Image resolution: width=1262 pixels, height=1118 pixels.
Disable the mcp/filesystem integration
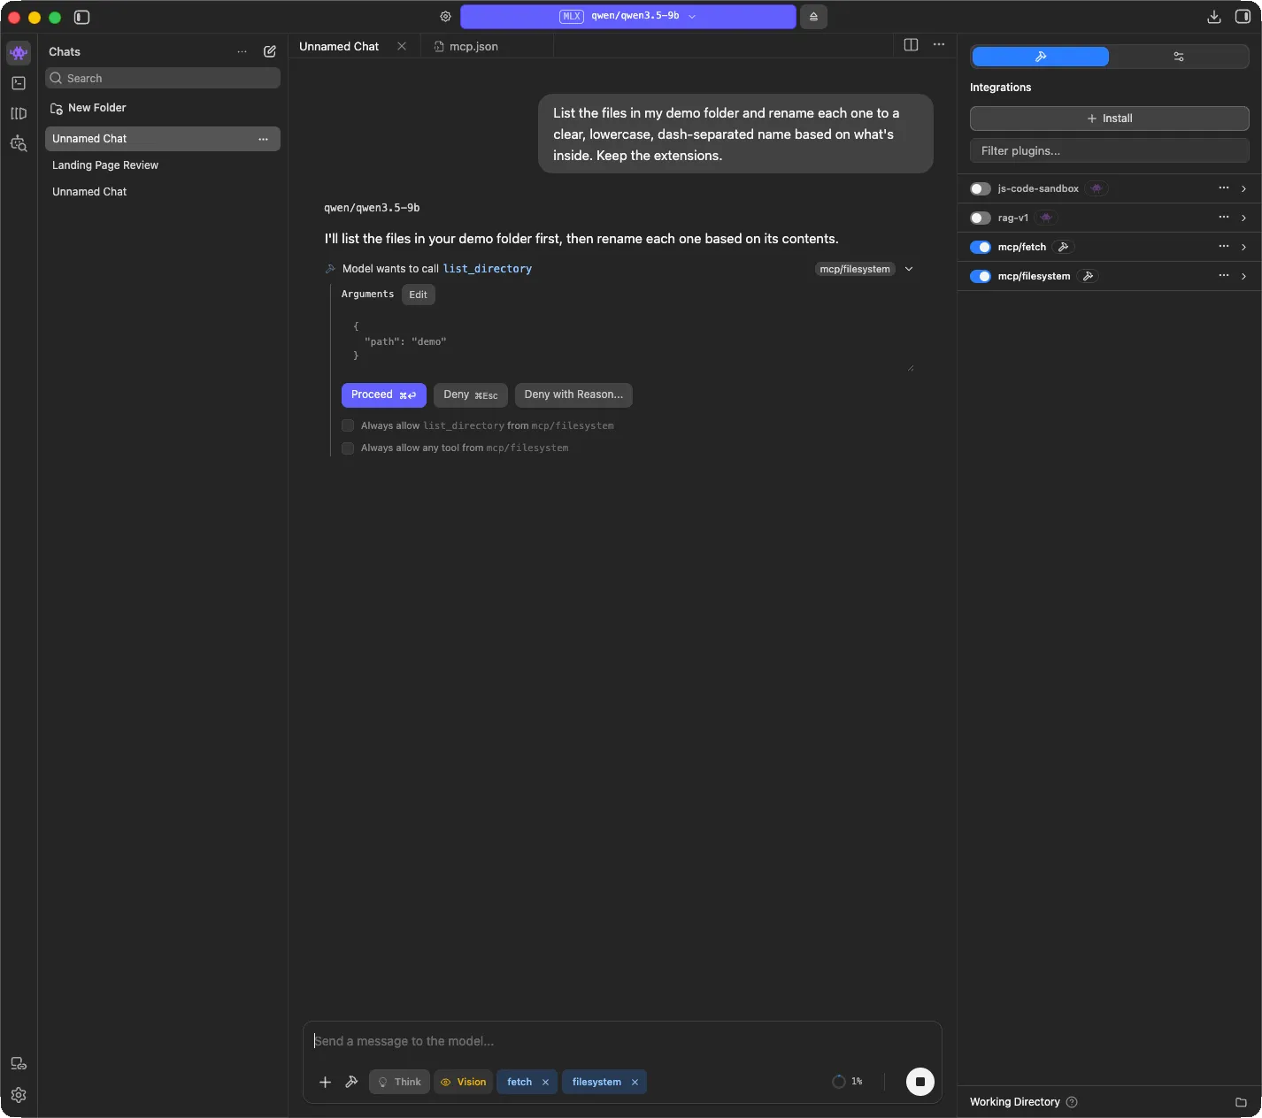point(980,276)
